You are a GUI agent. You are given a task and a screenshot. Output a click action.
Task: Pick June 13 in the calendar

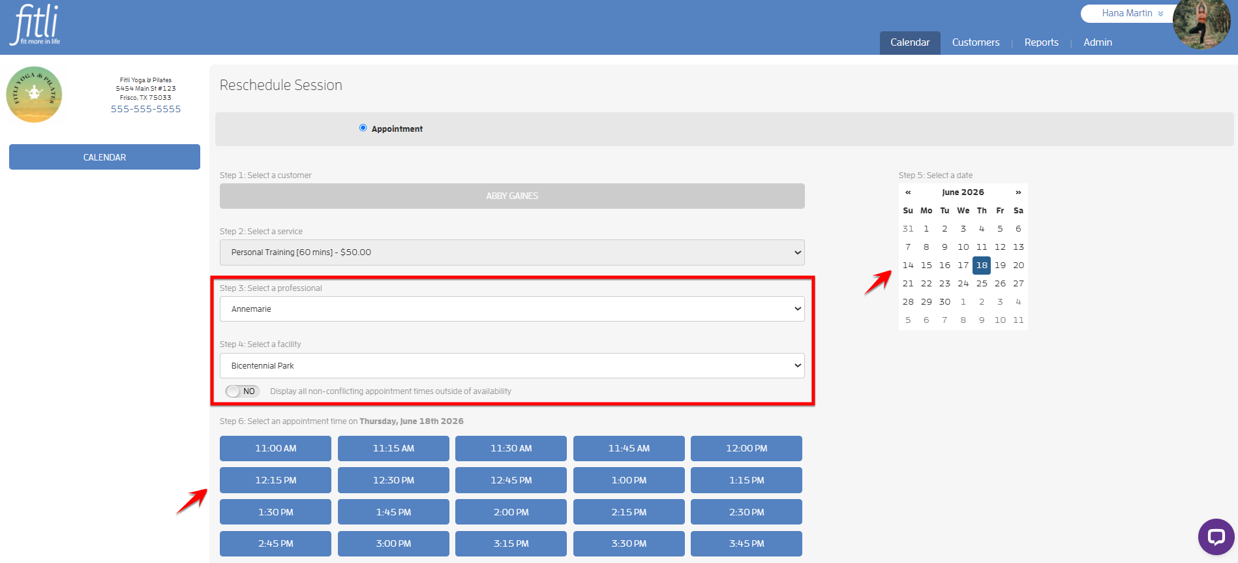click(1018, 247)
